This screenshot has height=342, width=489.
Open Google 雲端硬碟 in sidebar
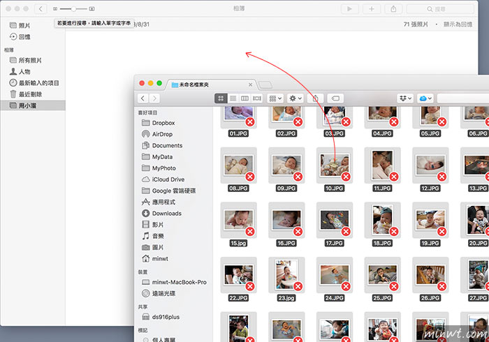click(169, 191)
